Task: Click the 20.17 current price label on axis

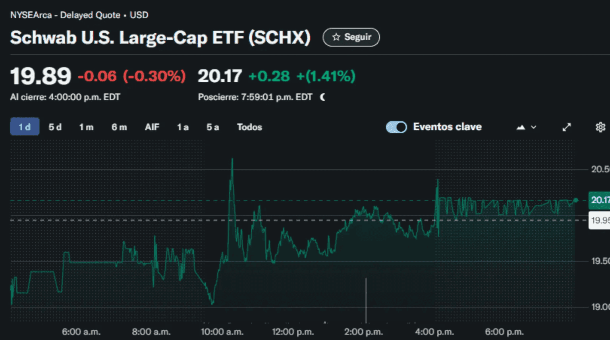Action: (x=599, y=200)
